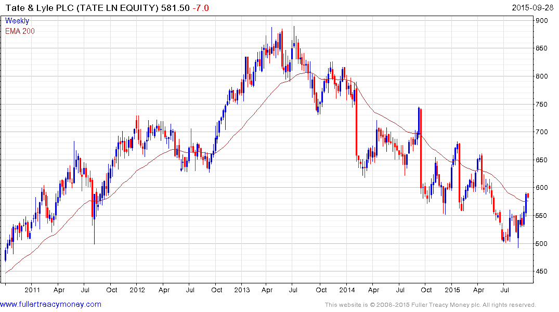This screenshot has height=312, width=559.
Task: Click the 2011 year label on time axis
Action: [x=32, y=290]
